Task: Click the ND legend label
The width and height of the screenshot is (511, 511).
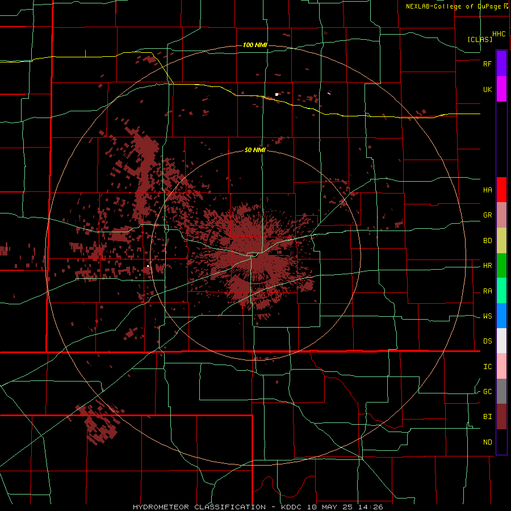Action: (x=487, y=442)
